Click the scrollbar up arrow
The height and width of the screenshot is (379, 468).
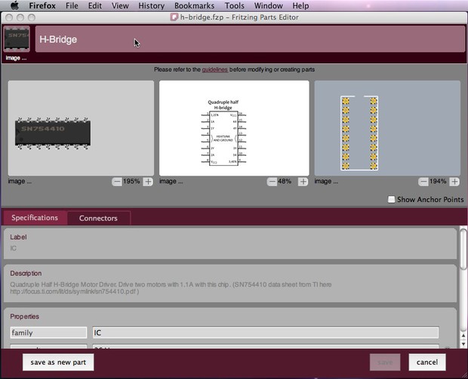point(463,335)
